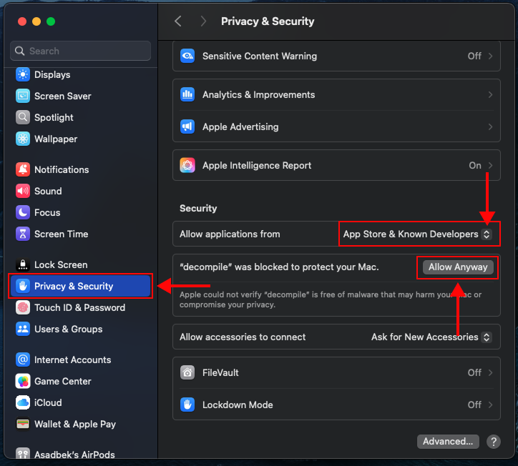518x466 pixels.
Task: Click the Apple Intelligence Report icon
Action: (x=187, y=165)
